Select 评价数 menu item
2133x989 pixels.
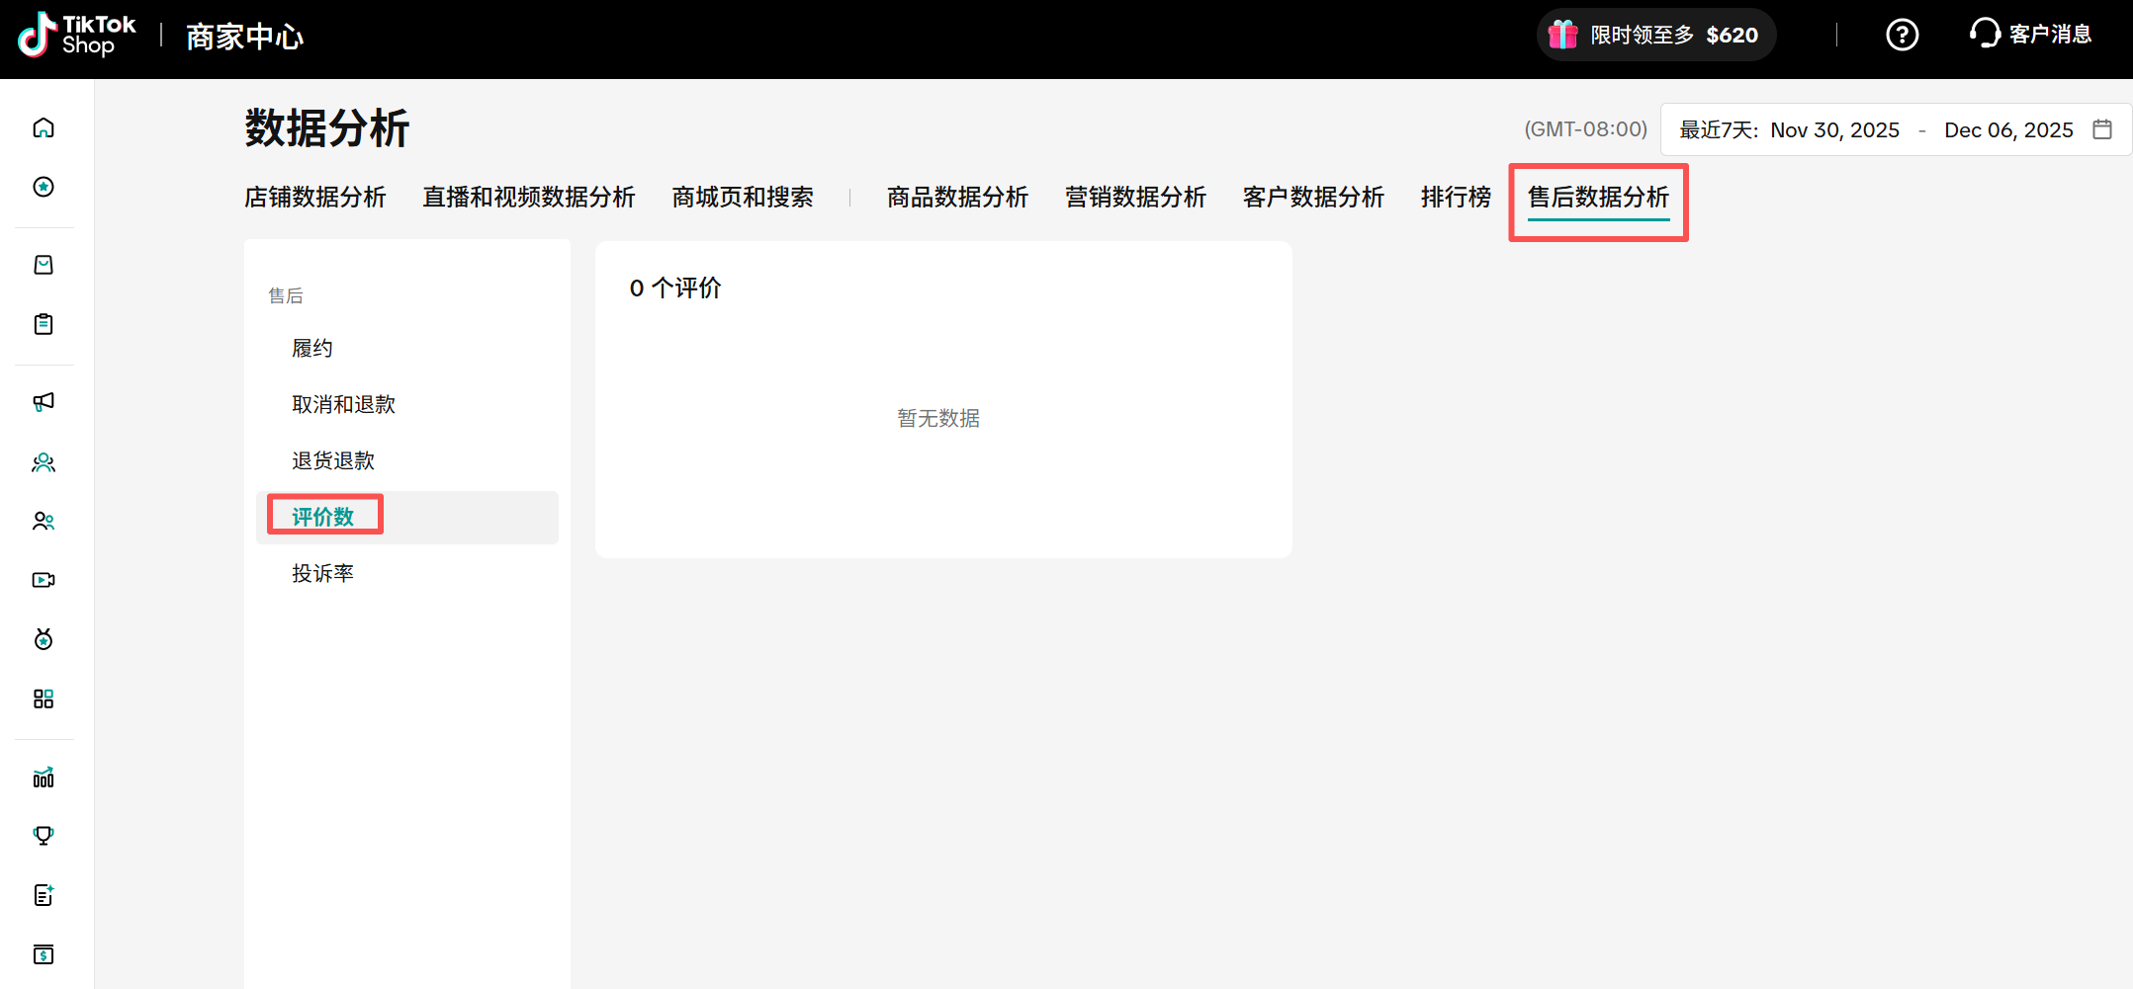click(x=407, y=517)
